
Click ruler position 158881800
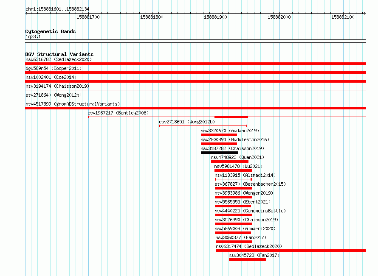click(x=152, y=17)
